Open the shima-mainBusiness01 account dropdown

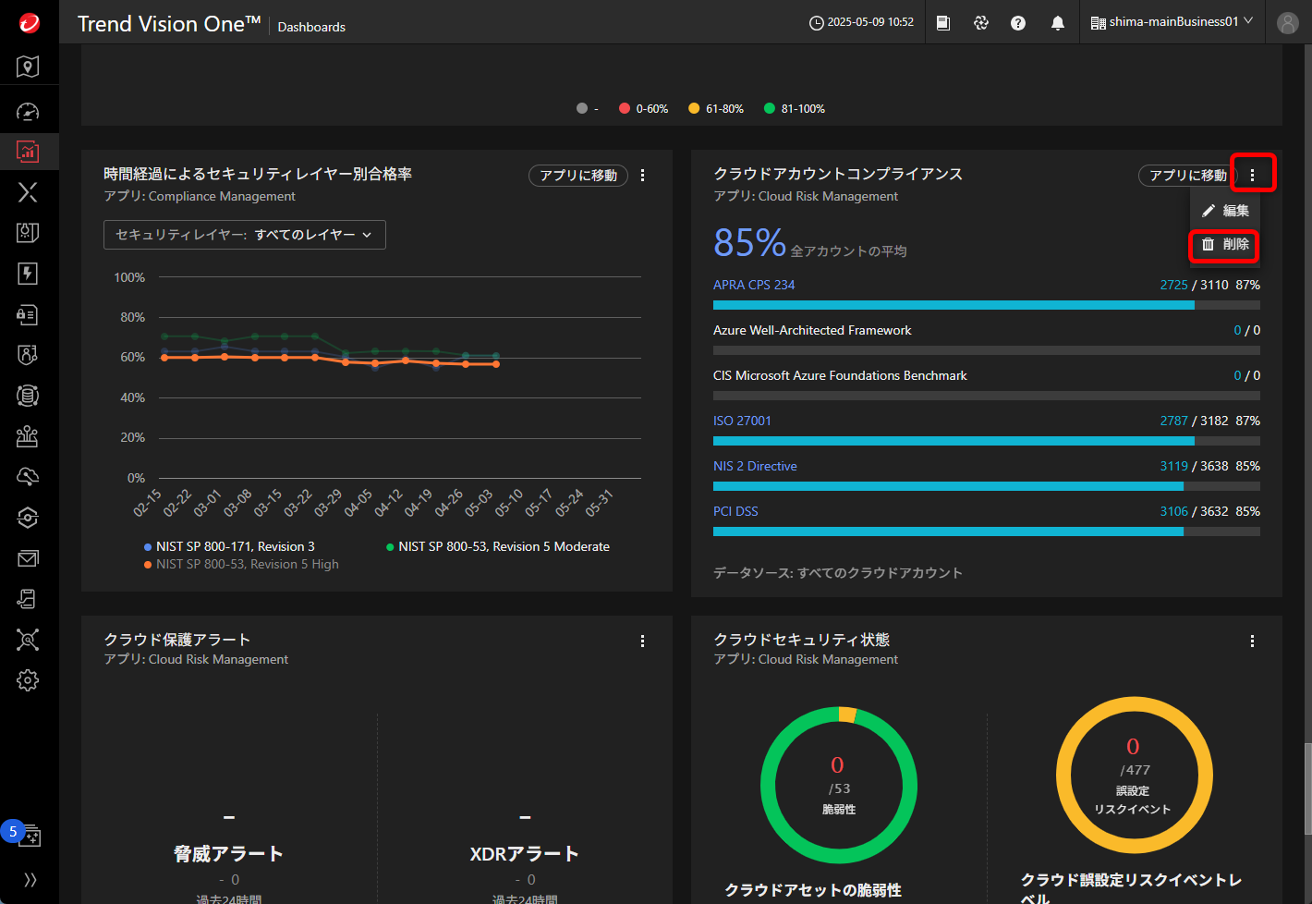[1172, 22]
